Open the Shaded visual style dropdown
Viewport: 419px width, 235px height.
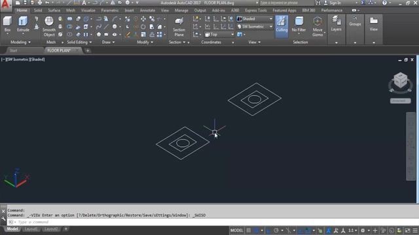(x=255, y=19)
